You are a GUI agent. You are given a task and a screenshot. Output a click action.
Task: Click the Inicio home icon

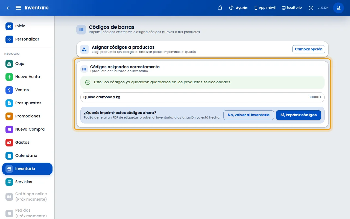tap(9, 26)
